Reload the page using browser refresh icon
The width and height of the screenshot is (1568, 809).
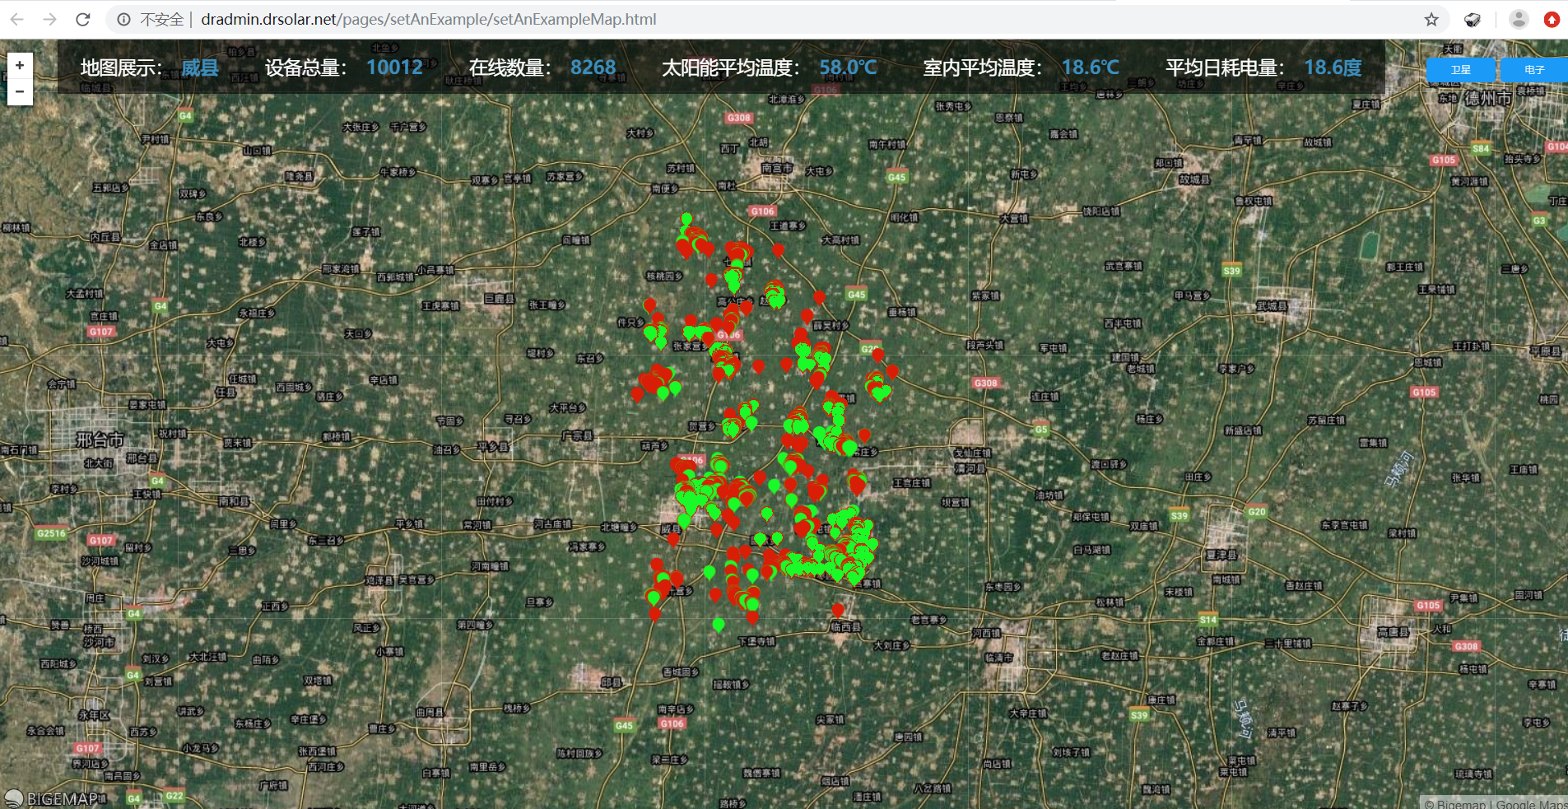pos(82,19)
